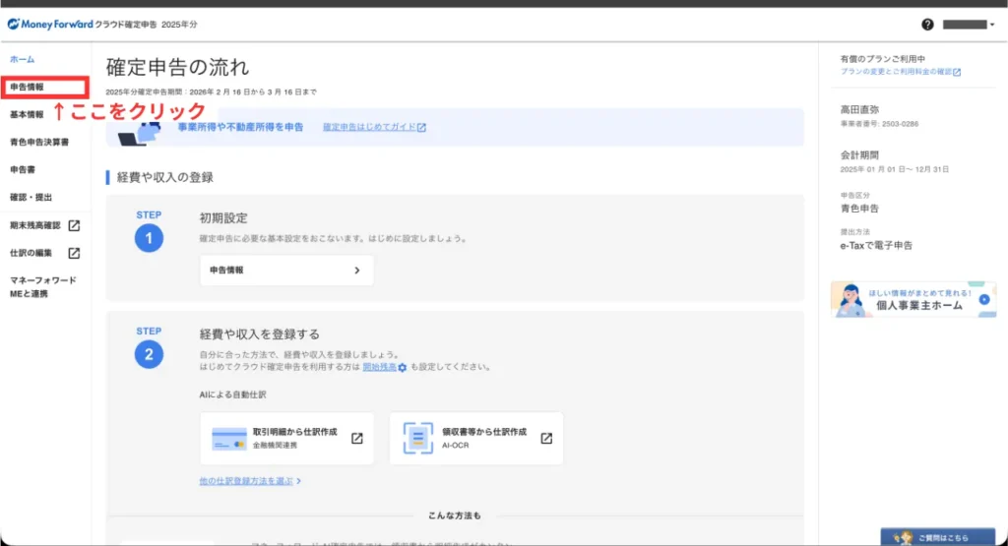Click the ご質問はこちら chat button
Image resolution: width=1008 pixels, height=546 pixels.
[x=937, y=537]
